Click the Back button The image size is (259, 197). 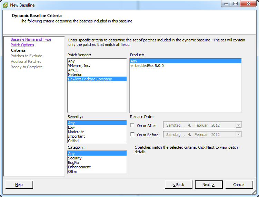[178, 185]
